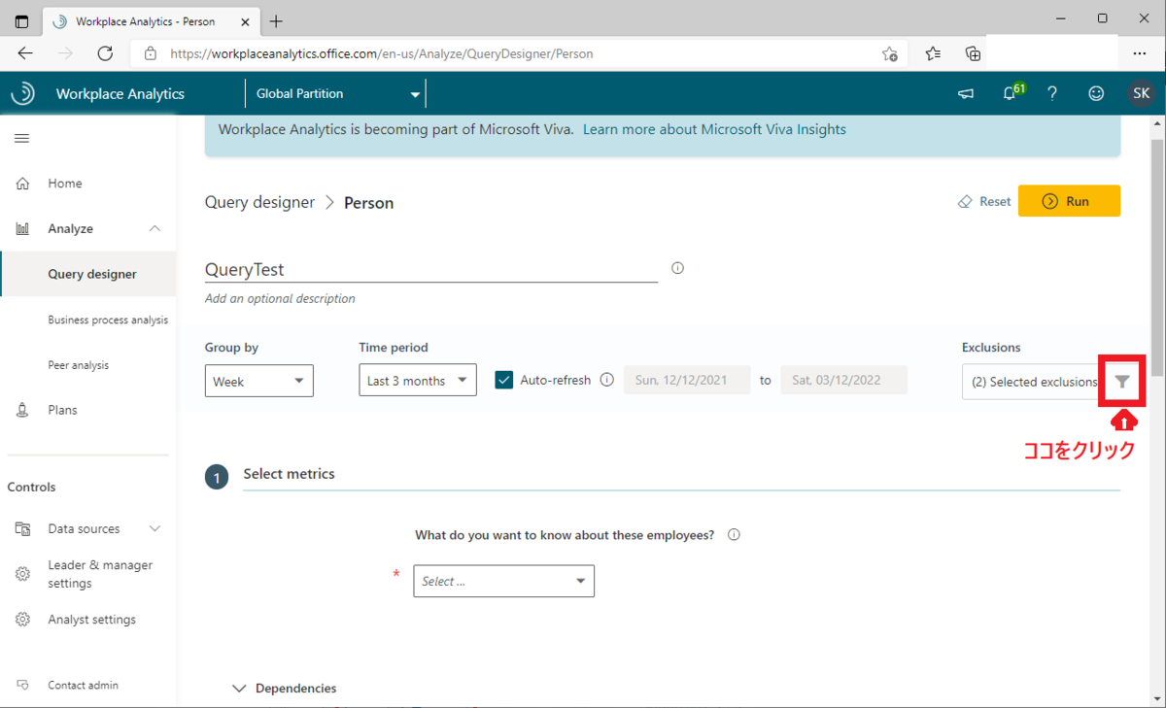1166x708 pixels.
Task: Click the yellow Run button
Action: click(x=1069, y=201)
